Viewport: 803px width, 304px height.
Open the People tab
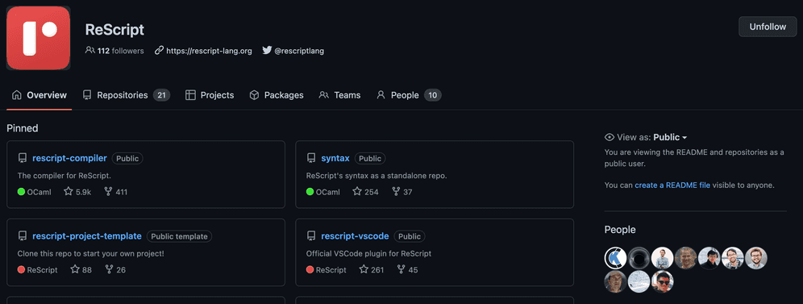pyautogui.click(x=409, y=95)
